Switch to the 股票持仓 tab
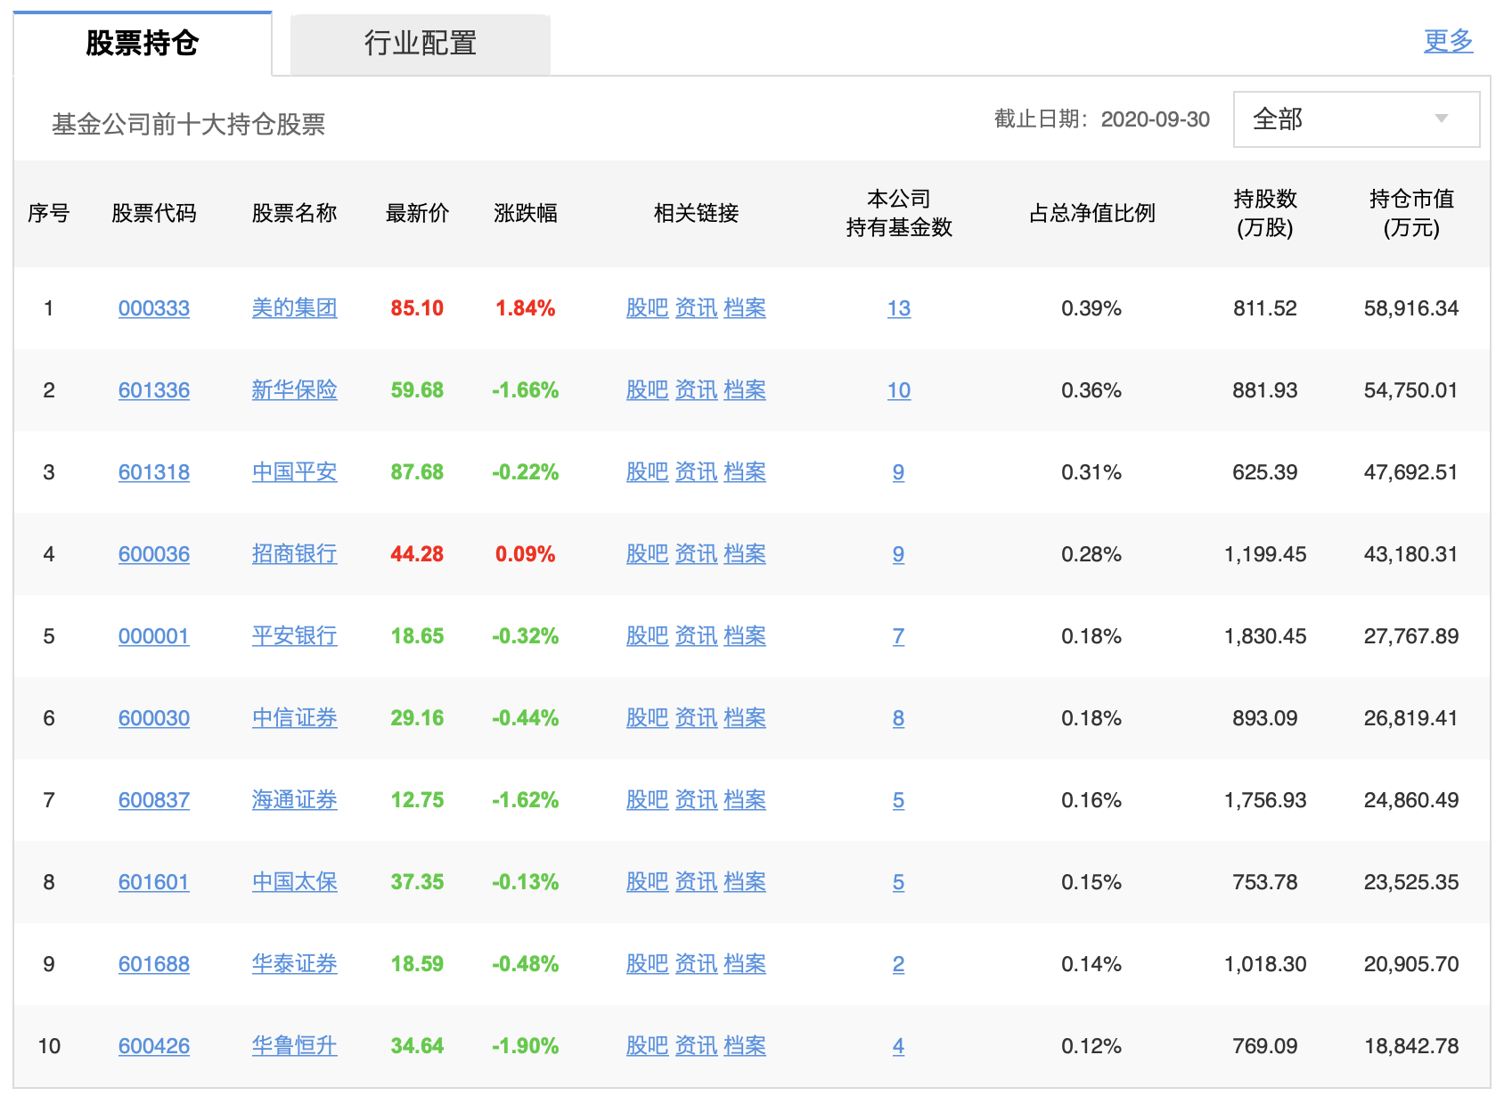 (x=143, y=43)
